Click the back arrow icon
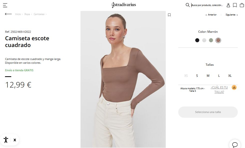245x148 pixels. 8,14
